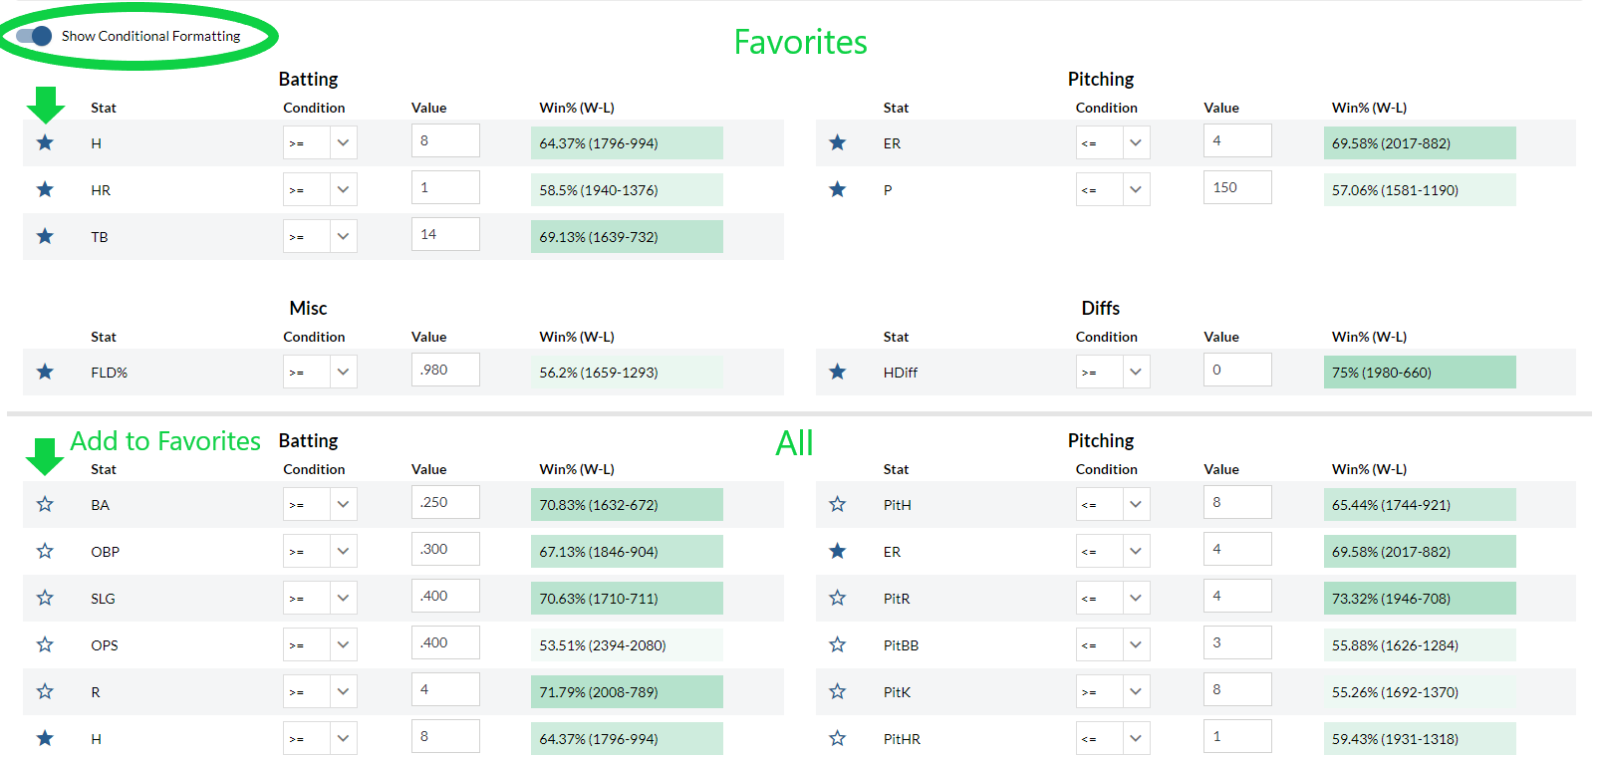Click the PitR value field

coord(1236,597)
